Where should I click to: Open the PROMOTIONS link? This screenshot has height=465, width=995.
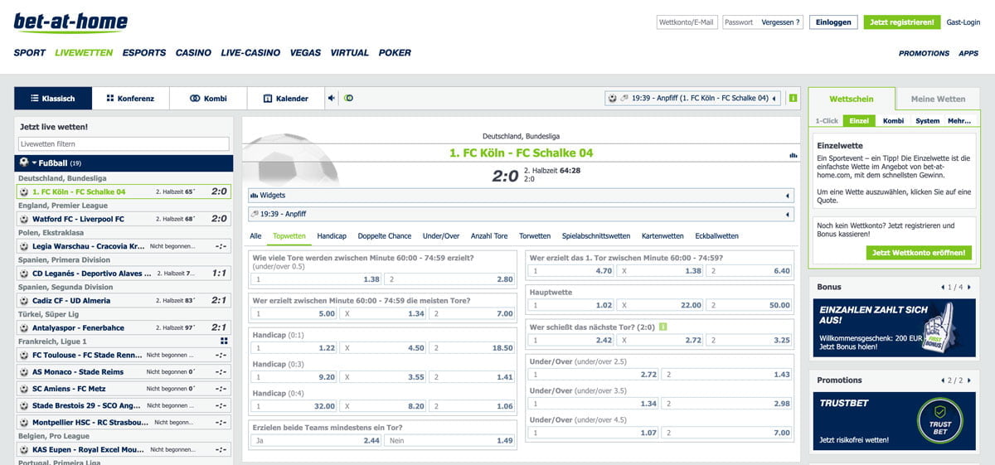924,53
